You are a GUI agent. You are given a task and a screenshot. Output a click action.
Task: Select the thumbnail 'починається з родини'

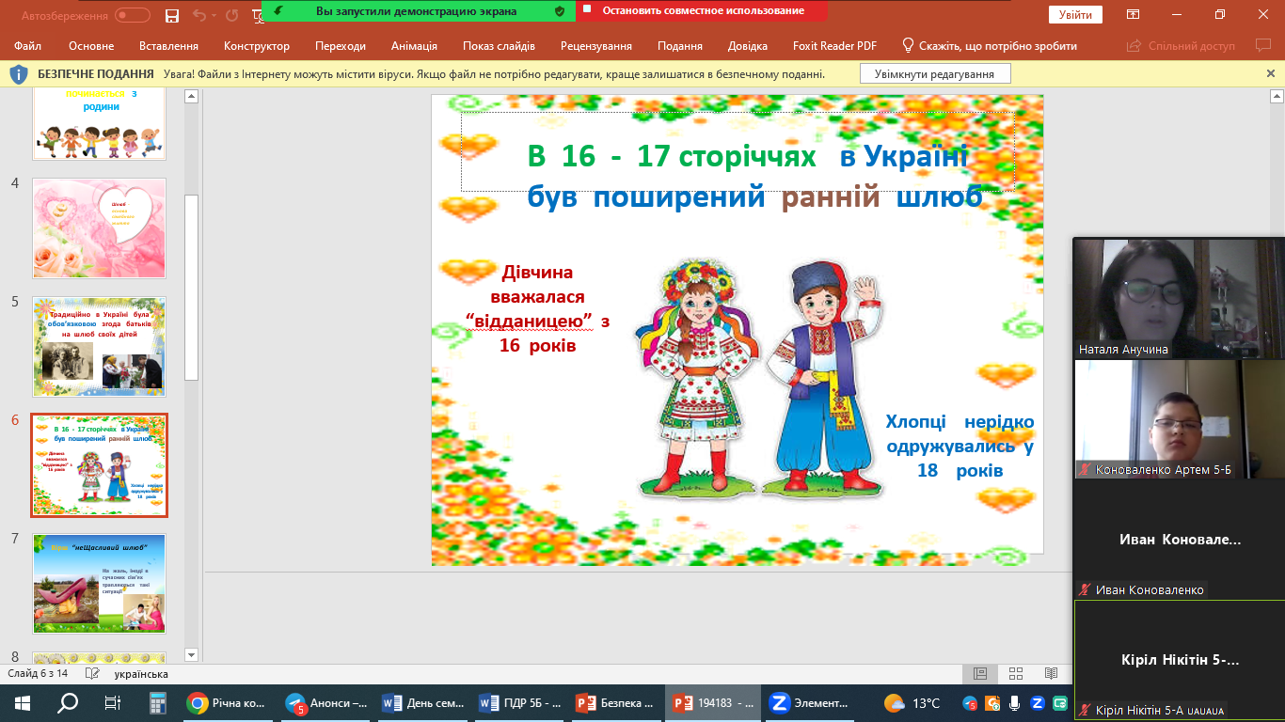click(100, 124)
